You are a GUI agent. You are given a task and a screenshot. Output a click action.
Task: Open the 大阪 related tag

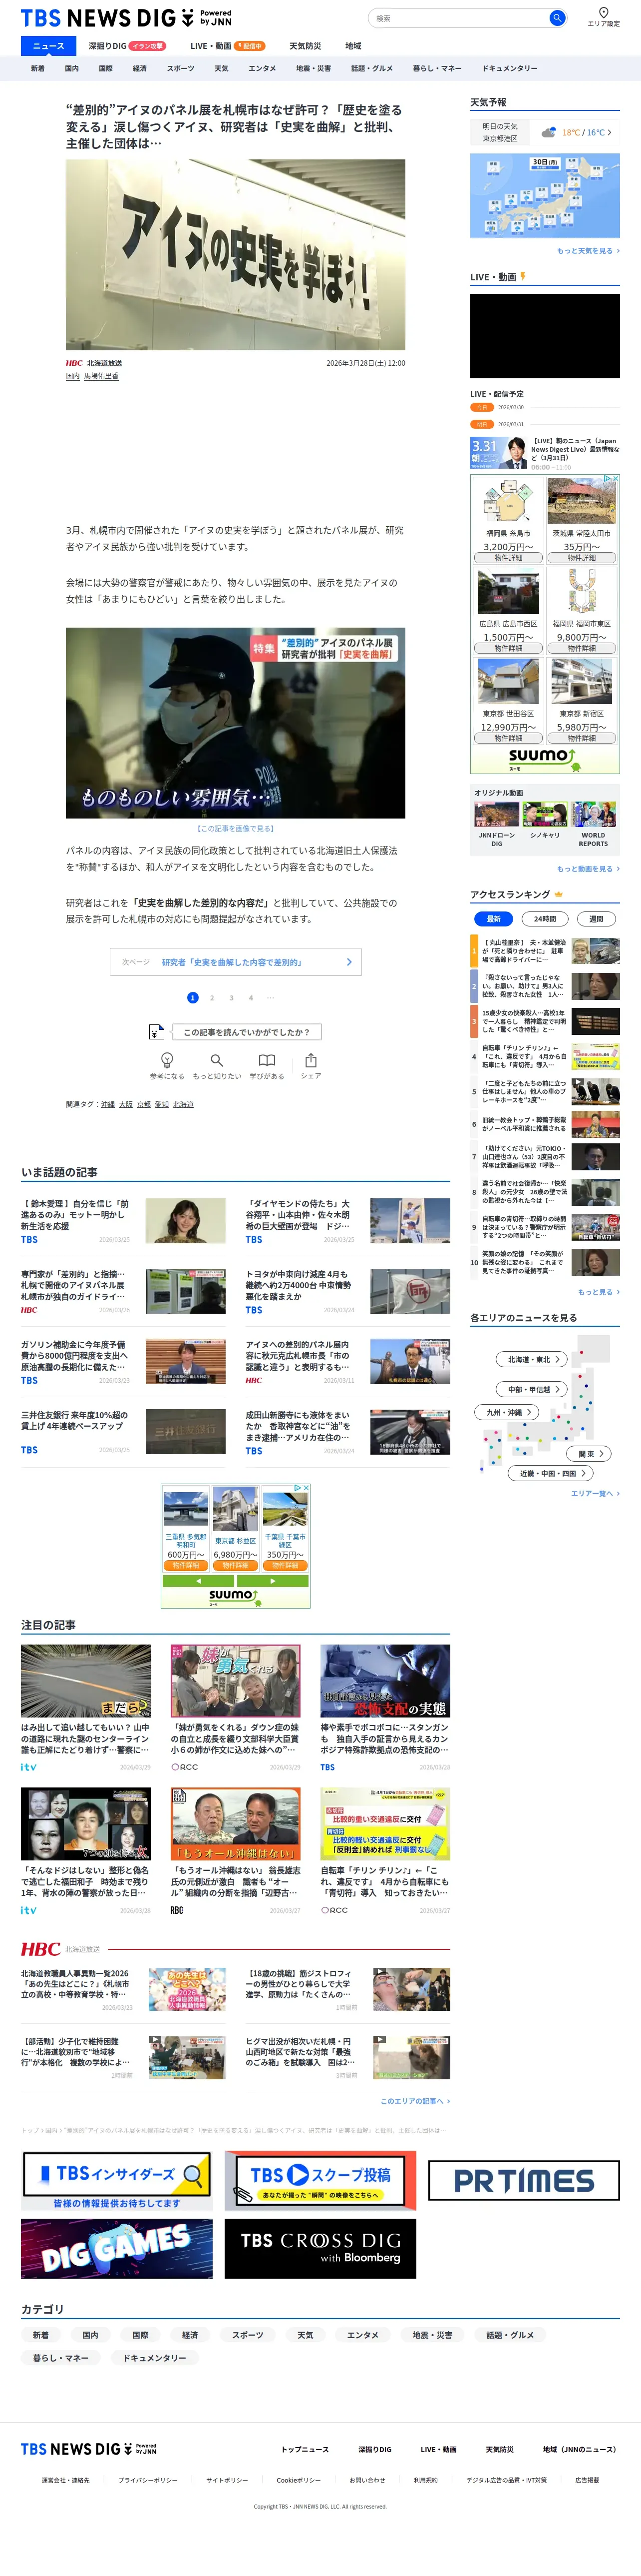126,1105
